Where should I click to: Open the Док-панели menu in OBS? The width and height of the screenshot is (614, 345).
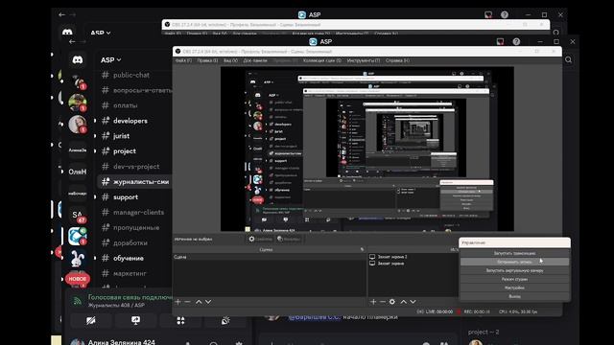pos(255,60)
